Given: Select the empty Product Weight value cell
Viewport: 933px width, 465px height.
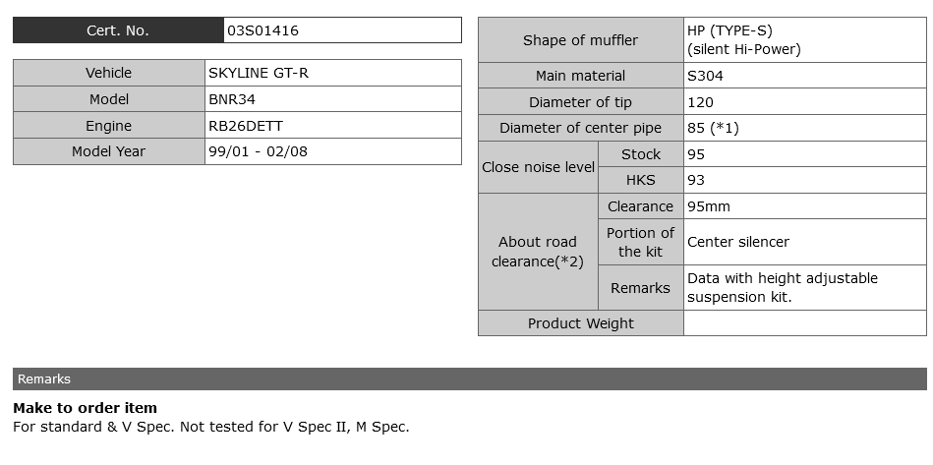Looking at the screenshot, I should (x=804, y=323).
